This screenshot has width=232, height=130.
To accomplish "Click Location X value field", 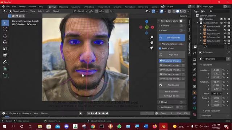I will pyautogui.click(x=216, y=70).
